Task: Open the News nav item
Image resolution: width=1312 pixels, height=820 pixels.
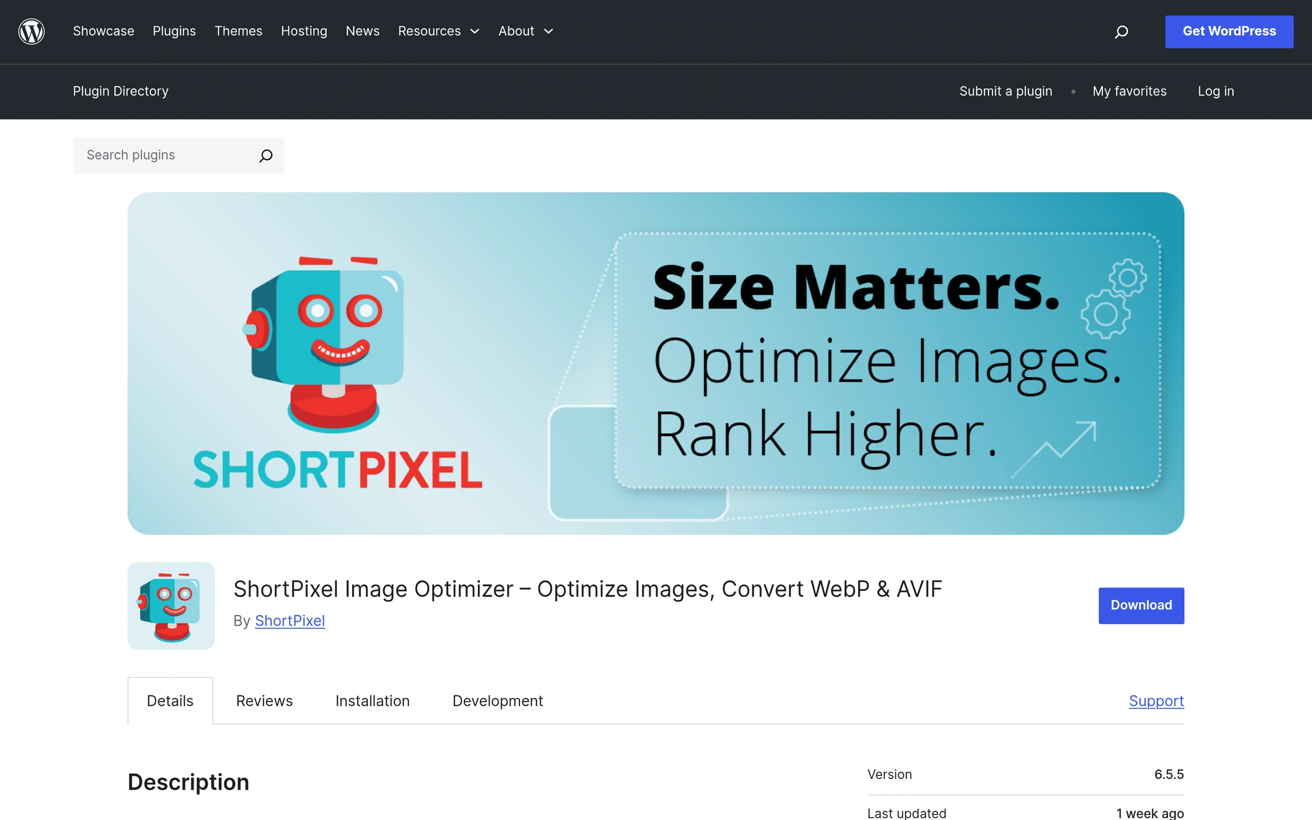Action: (x=363, y=31)
